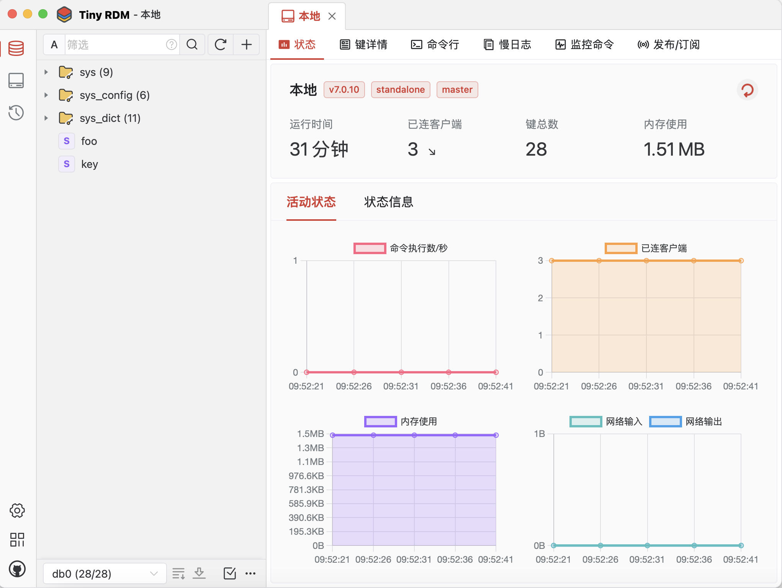Open the 发布/订阅 tab
The image size is (782, 588).
(669, 45)
